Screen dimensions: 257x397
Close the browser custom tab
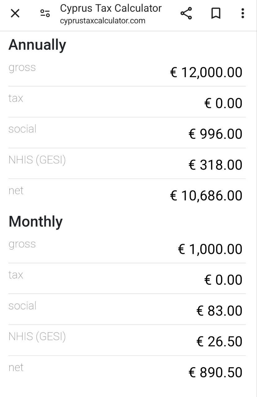point(15,13)
